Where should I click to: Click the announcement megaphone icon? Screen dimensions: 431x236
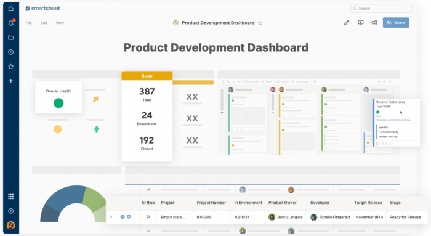tap(374, 23)
